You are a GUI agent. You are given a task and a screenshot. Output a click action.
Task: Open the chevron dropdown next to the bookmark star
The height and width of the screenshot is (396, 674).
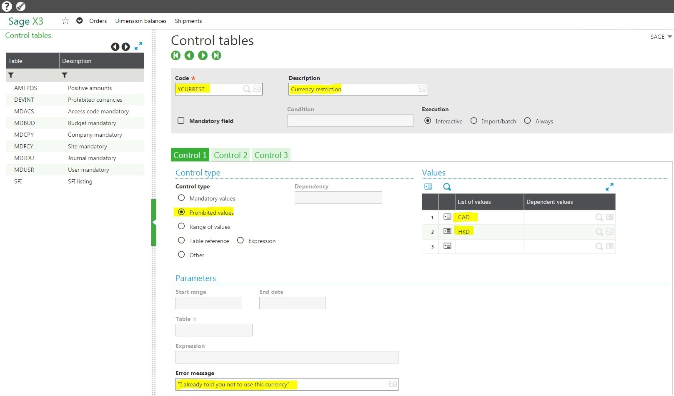[80, 20]
